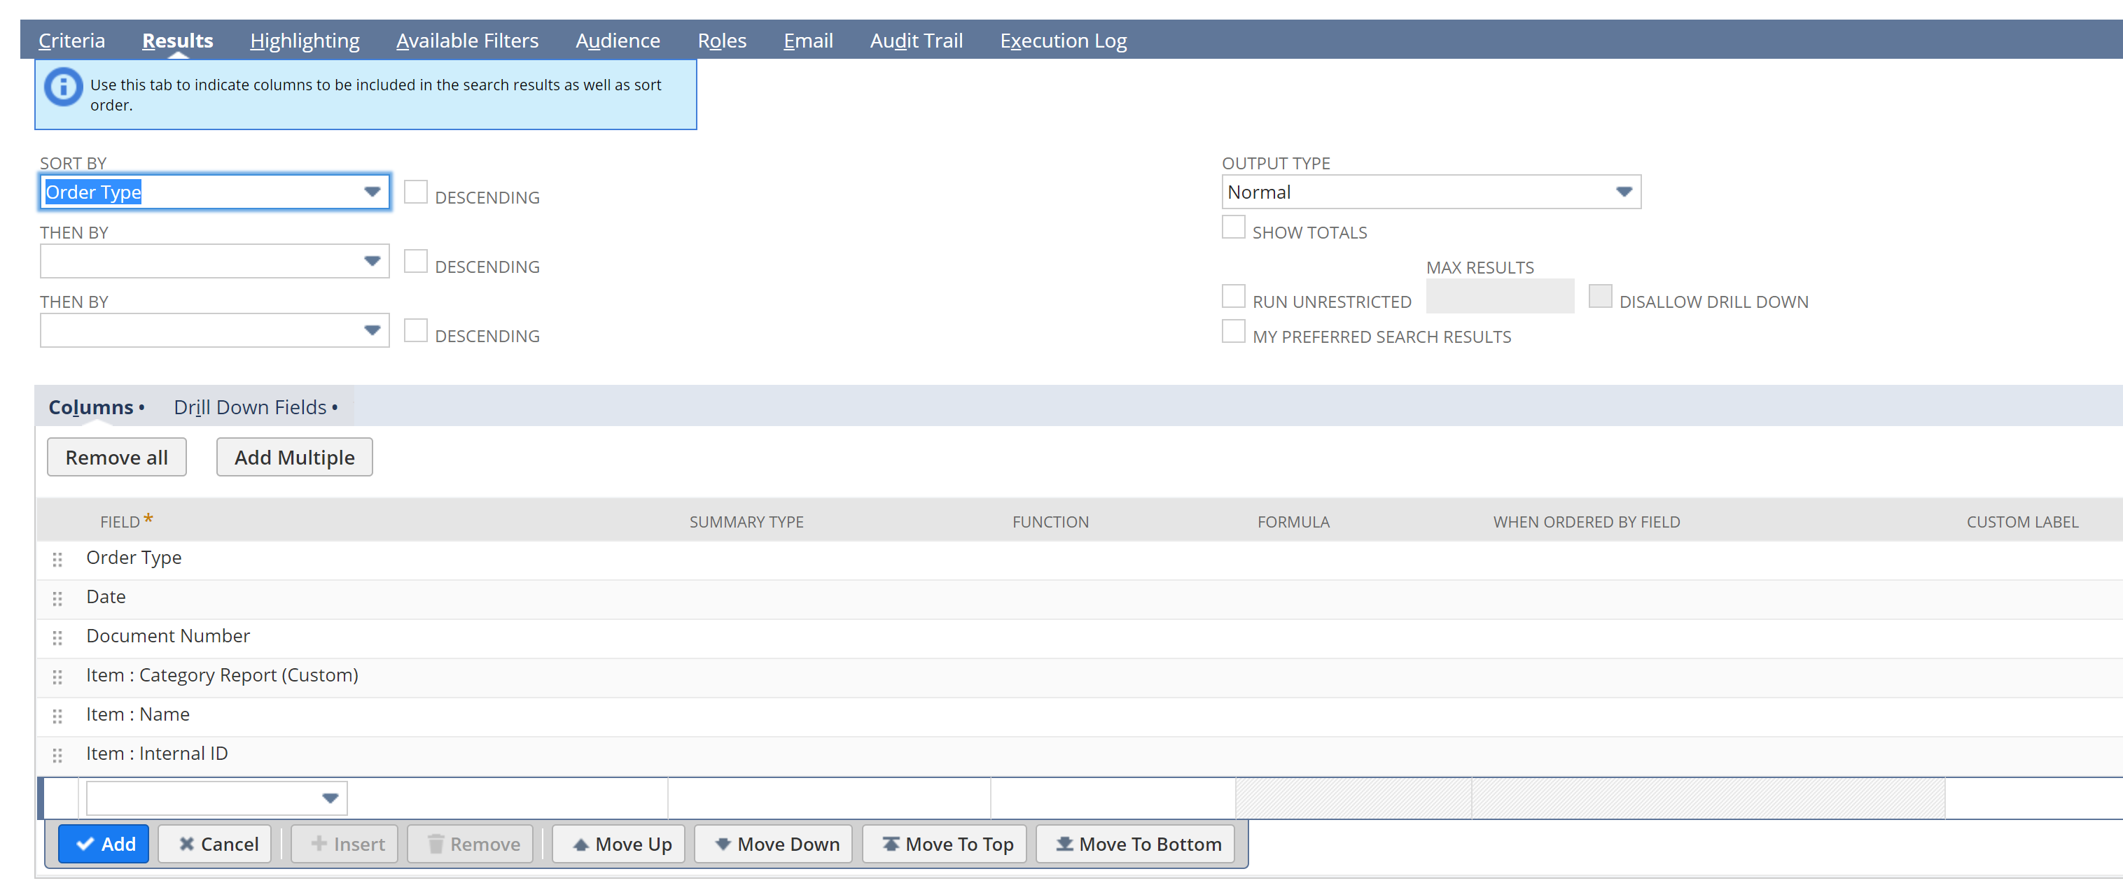Click the Summary Type cell in new row
The width and height of the screenshot is (2123, 890).
pos(829,798)
